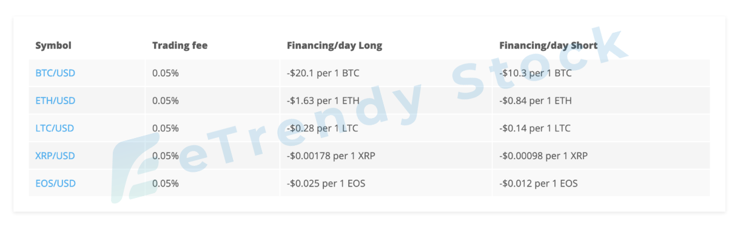This screenshot has width=740, height=230.
Task: Select the -$0.012 per 1 EOS cell
Action: [x=601, y=183]
